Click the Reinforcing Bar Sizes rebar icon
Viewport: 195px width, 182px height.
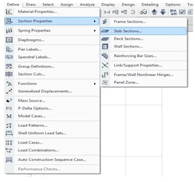point(105,56)
